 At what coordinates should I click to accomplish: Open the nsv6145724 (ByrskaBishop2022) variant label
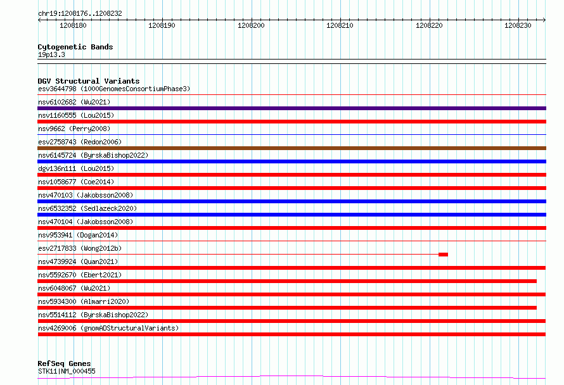coord(93,155)
